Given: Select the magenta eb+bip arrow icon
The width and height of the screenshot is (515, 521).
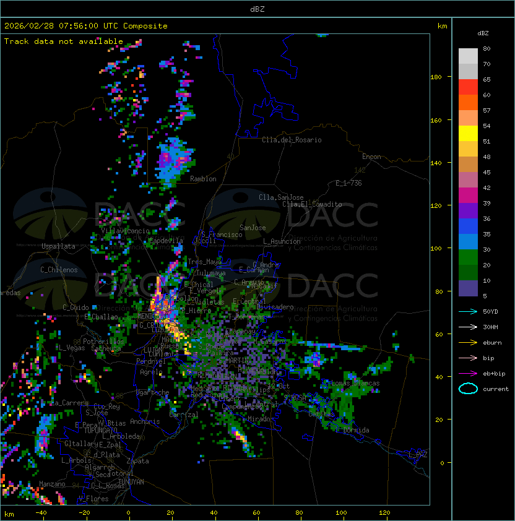Looking at the screenshot, I should (x=468, y=373).
